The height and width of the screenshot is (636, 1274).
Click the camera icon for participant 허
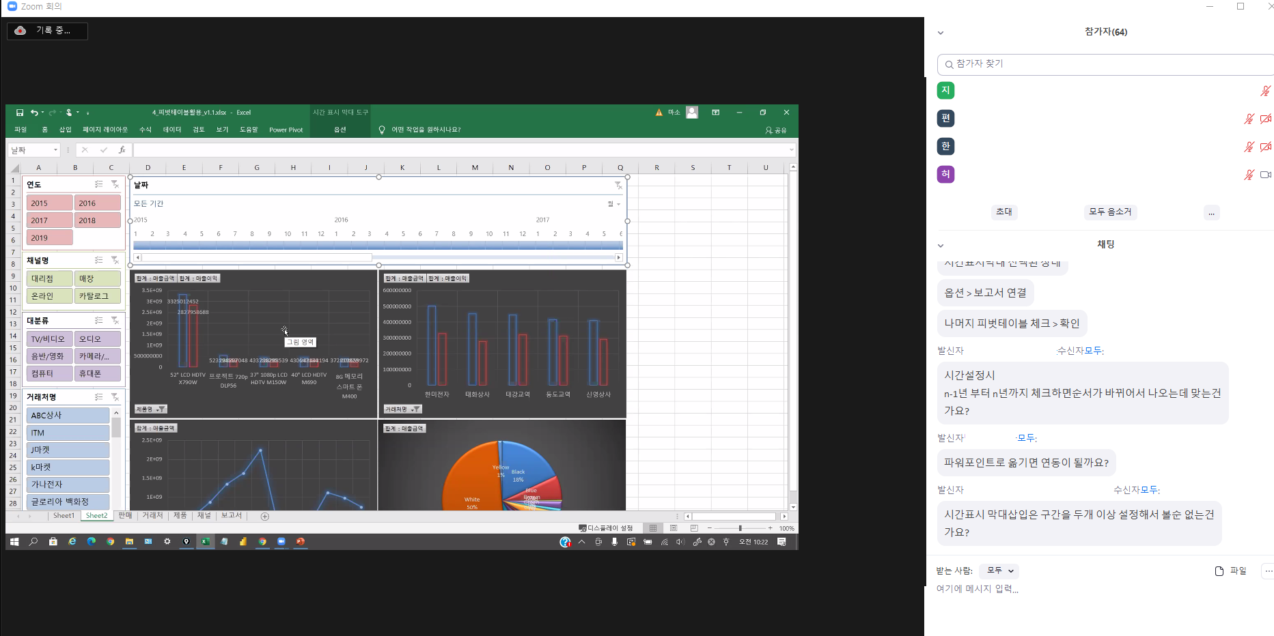[1265, 175]
